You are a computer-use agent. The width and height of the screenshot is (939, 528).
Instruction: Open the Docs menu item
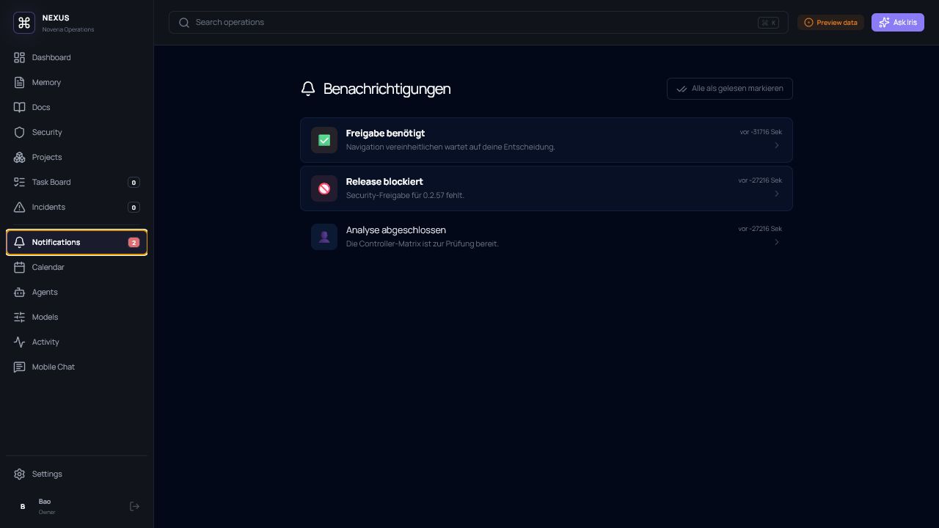76,107
